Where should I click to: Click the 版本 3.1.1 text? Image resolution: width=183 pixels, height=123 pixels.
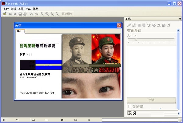click(x=26, y=54)
